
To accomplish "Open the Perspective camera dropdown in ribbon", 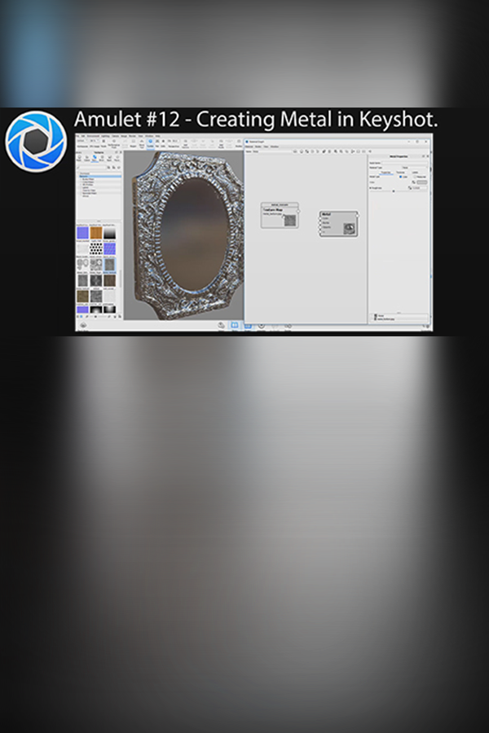I will point(174,141).
